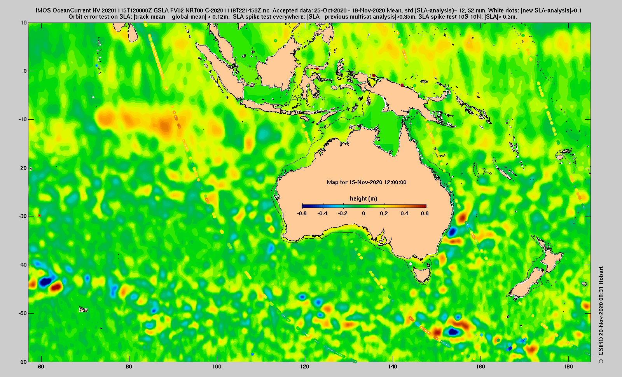The image size is (622, 377).
Task: Click the 'height (m)' colorbar label
Action: click(x=363, y=199)
